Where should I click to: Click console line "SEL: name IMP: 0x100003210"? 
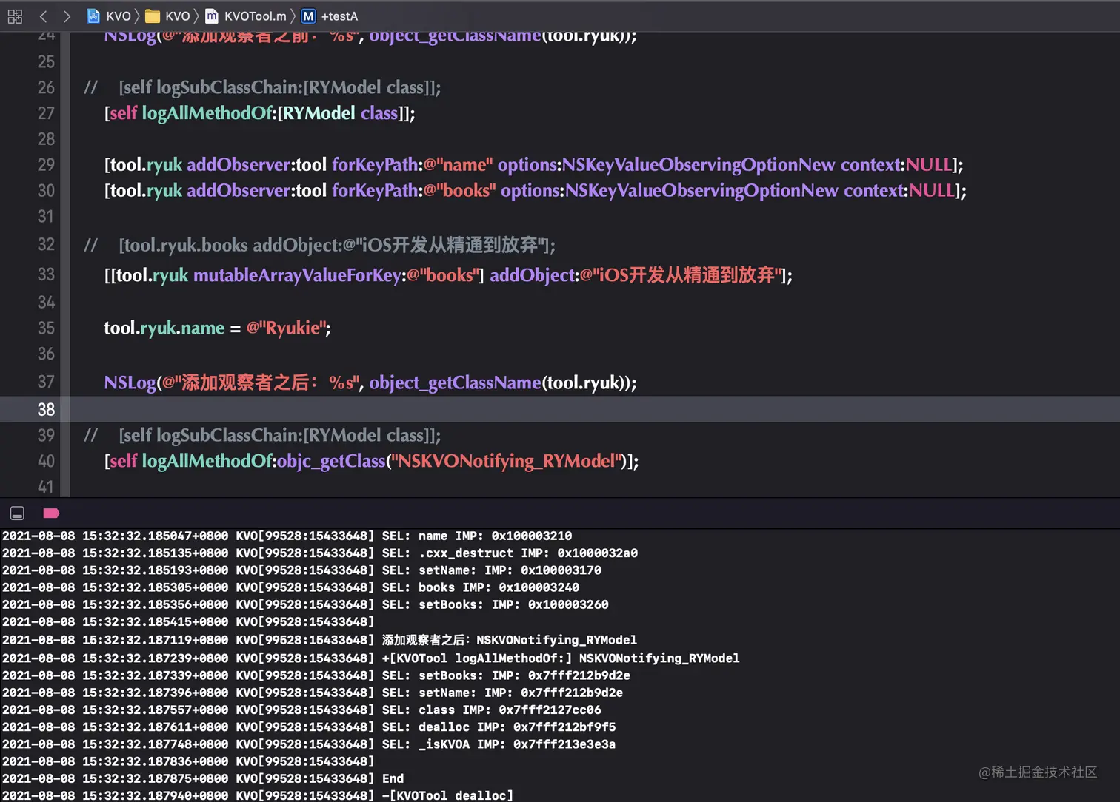click(x=287, y=536)
